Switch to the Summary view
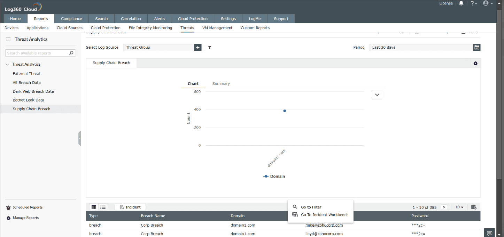The image size is (504, 237). coord(221,84)
